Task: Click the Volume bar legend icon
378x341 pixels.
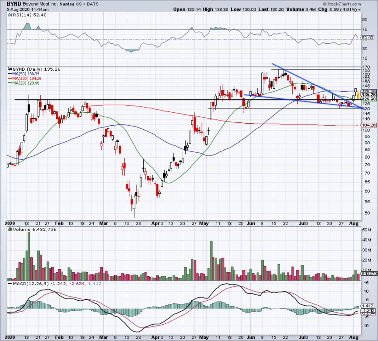Action: [x=10, y=229]
